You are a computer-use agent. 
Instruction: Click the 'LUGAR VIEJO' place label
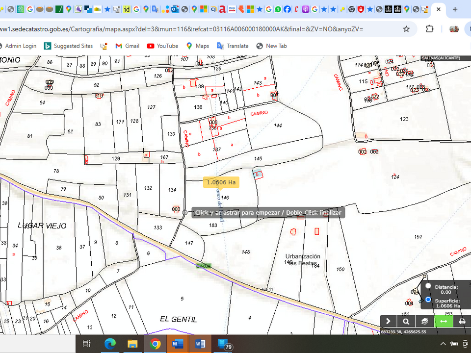(x=42, y=226)
